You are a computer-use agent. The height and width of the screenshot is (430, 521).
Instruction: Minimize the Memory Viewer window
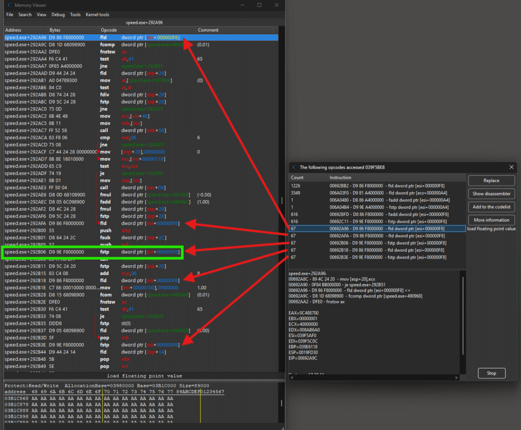pos(242,5)
